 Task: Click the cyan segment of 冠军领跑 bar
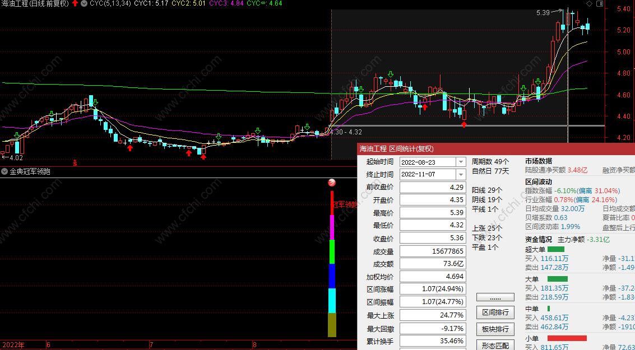(332, 301)
